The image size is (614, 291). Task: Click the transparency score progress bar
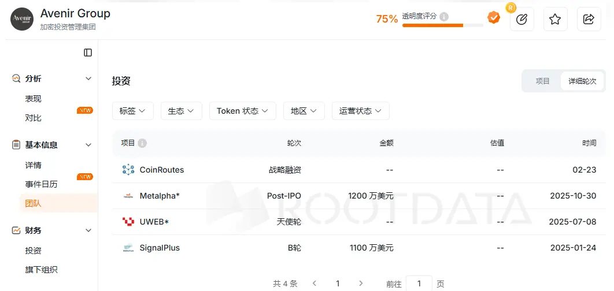point(442,25)
